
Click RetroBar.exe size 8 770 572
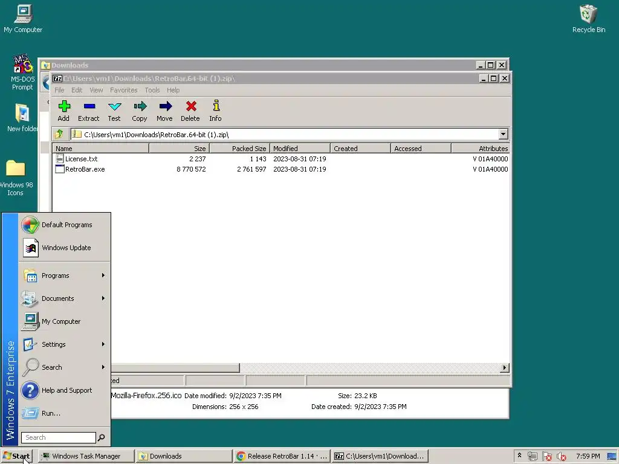click(191, 169)
